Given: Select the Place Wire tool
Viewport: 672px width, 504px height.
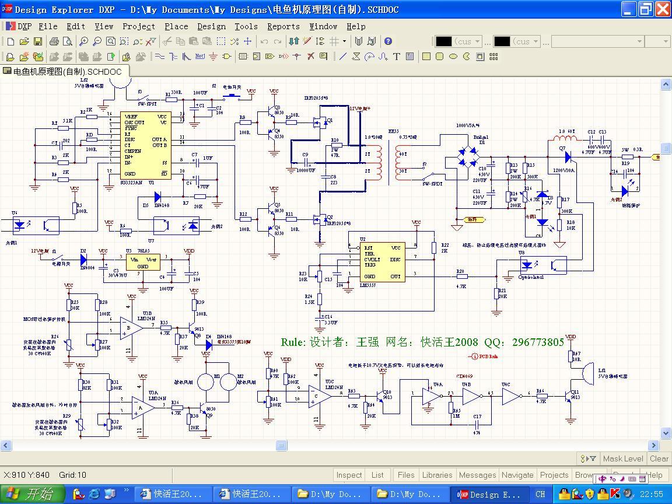Looking at the screenshot, I should tap(159, 57).
